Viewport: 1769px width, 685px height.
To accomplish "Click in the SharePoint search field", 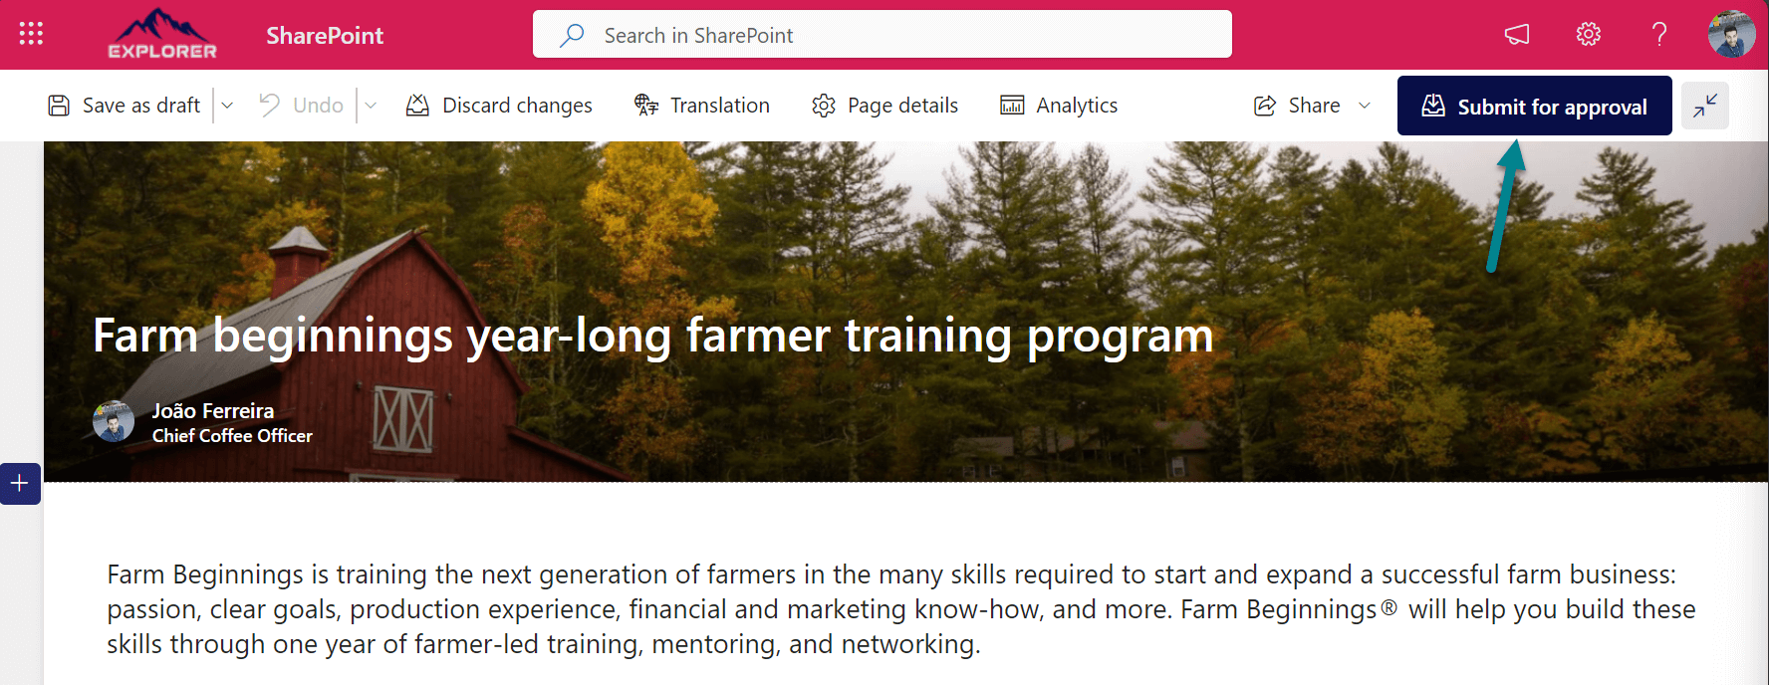I will pyautogui.click(x=882, y=34).
